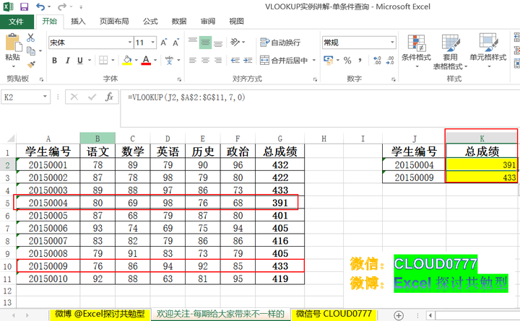This screenshot has height=321, width=520.
Task: Click the 文件 file button
Action: (16, 22)
